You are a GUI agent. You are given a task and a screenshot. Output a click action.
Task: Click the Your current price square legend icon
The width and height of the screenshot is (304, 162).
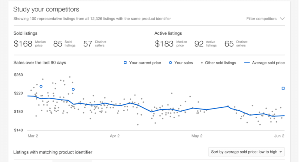point(125,63)
